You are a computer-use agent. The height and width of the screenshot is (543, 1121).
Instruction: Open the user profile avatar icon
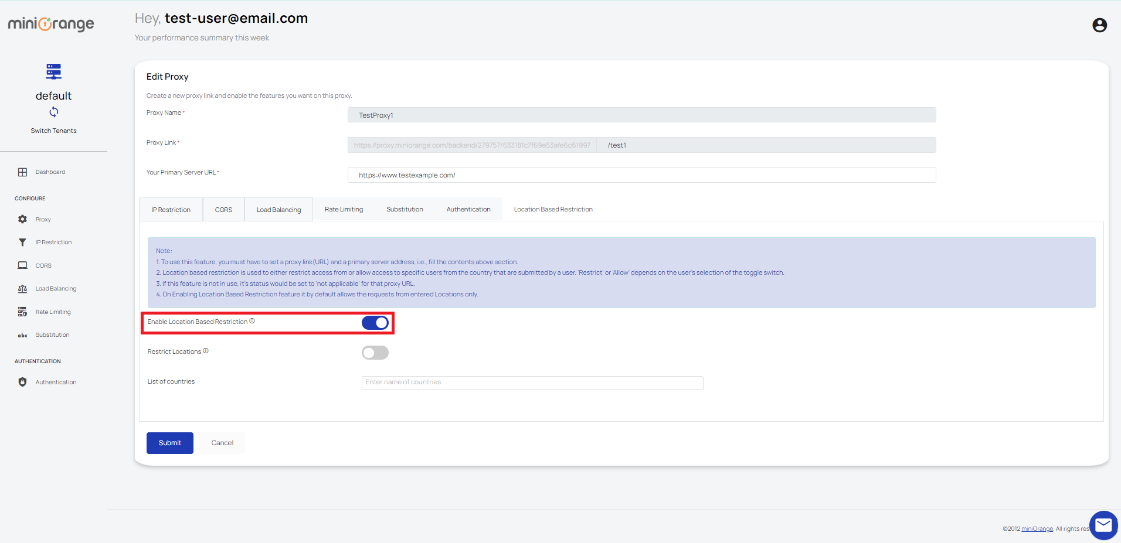click(x=1099, y=25)
